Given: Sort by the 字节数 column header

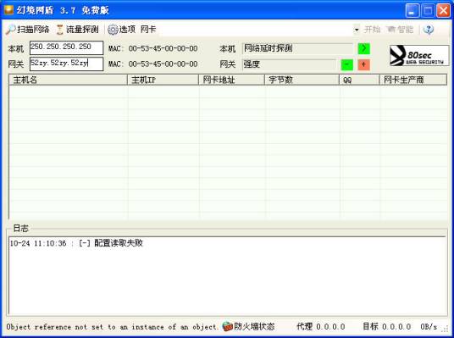Looking at the screenshot, I should pyautogui.click(x=302, y=80).
